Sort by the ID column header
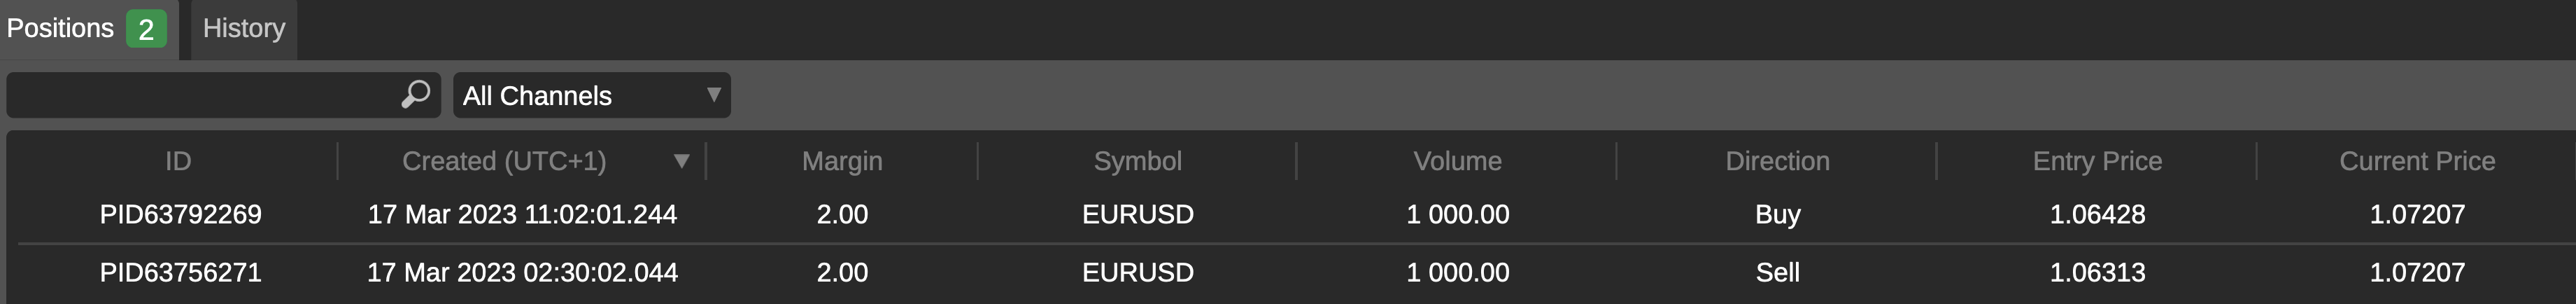This screenshot has height=304, width=2576. (178, 161)
